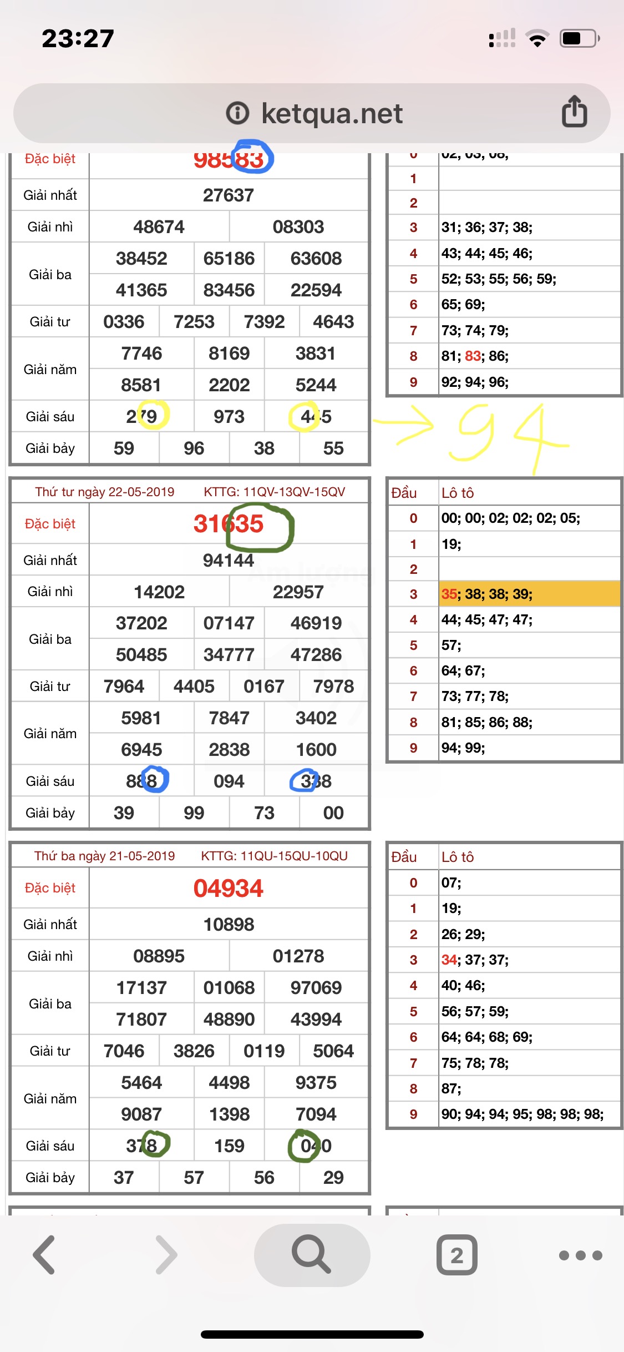Open the tabs switcher showing 2
The image size is (624, 1352).
456,1255
